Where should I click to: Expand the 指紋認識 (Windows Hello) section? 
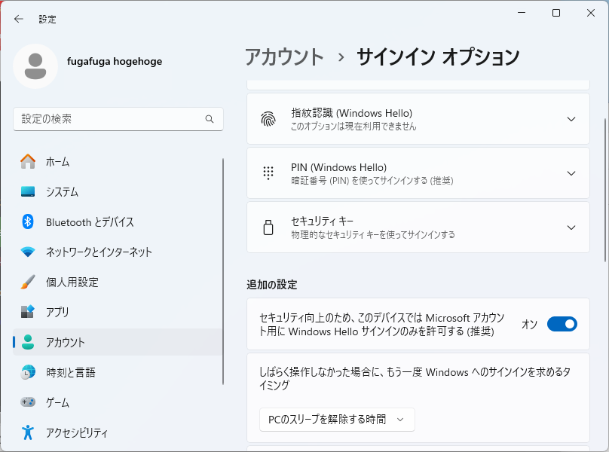pos(418,119)
